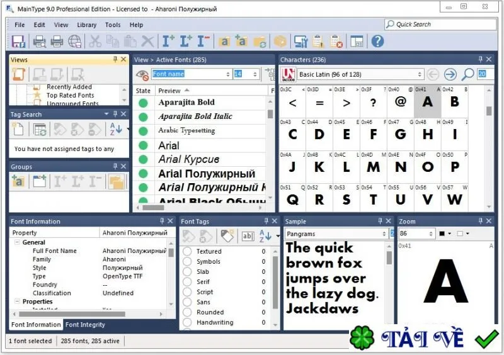This screenshot has width=504, height=355.
Task: Open the white background color dropdown in Zoom
Action: coord(467,234)
